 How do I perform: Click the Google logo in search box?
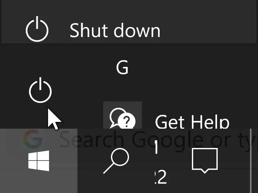point(33,138)
